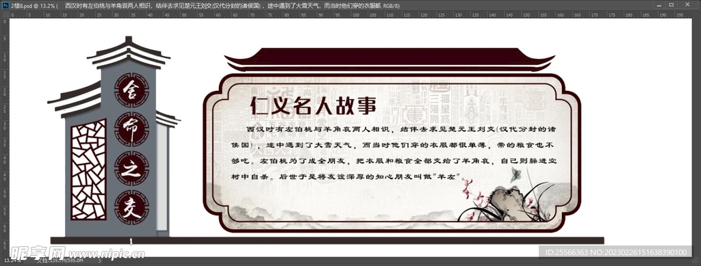The width and height of the screenshot is (701, 266).
Task: Click the ruler origin corner box
Action: tap(5, 15)
